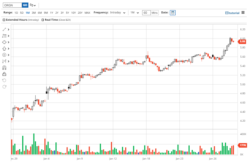Image resolution: width=248 pixels, height=164 pixels.
Task: Set range to 1D
Action: pyautogui.click(x=16, y=13)
